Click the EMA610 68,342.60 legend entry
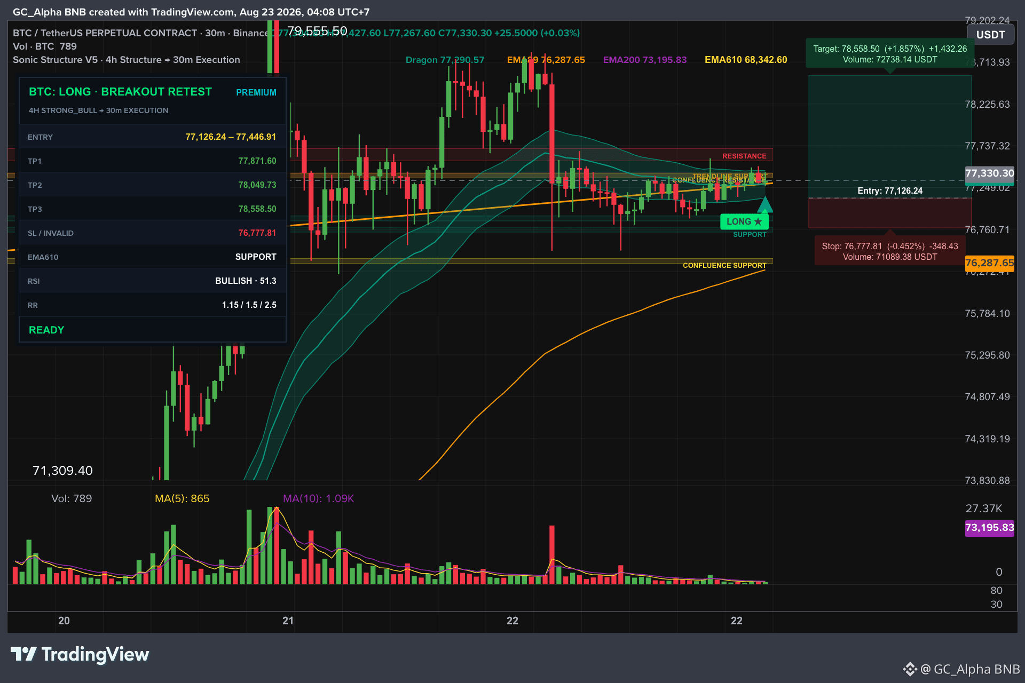The width and height of the screenshot is (1025, 683). tap(746, 60)
